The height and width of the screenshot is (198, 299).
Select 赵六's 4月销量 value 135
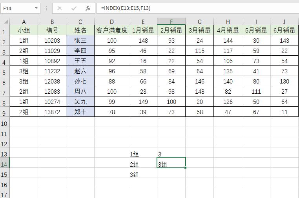pos(228,71)
